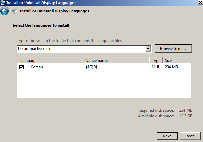
Task: Uncheck the Korean language checkbox
Action: 22,67
